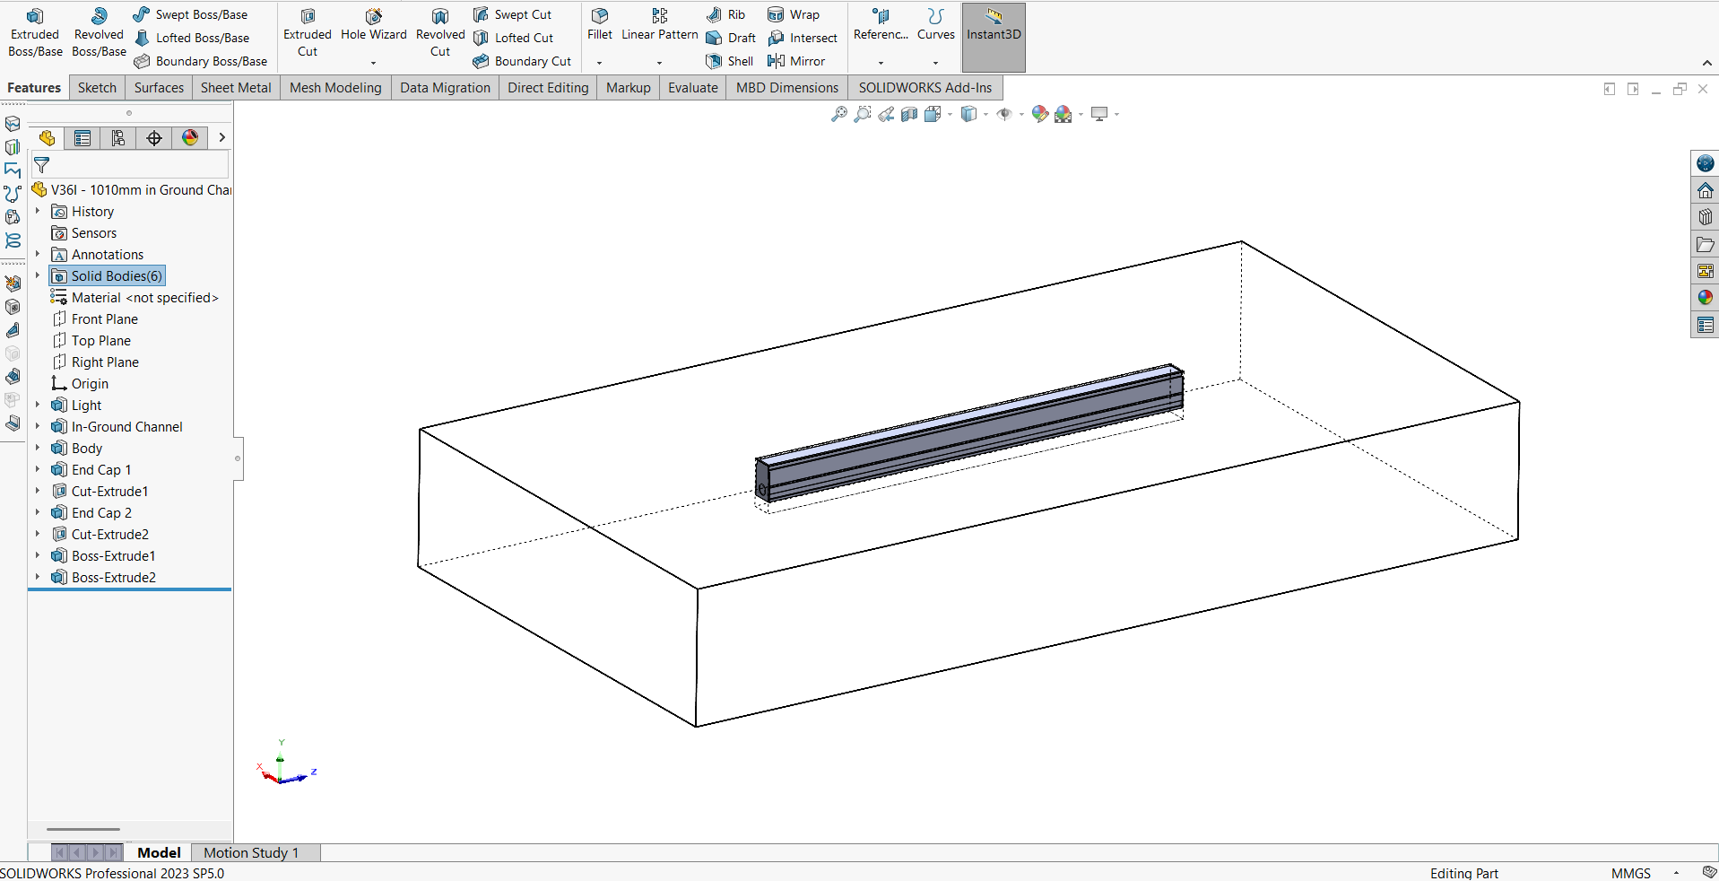
Task: Click the Wrap tool
Action: click(794, 14)
